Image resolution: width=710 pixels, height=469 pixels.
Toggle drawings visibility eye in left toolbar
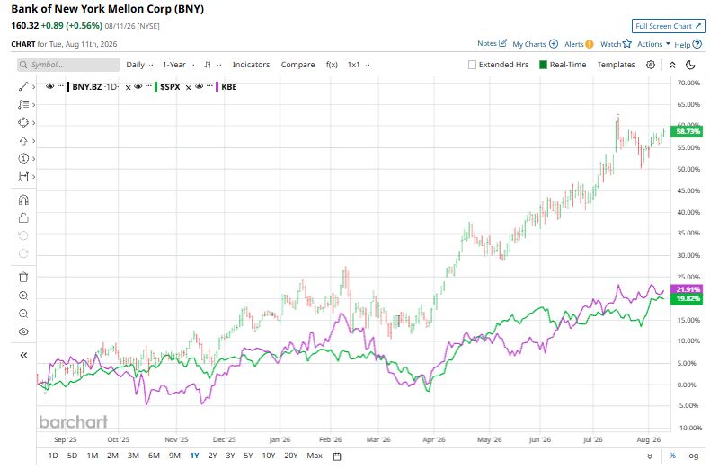(x=23, y=332)
